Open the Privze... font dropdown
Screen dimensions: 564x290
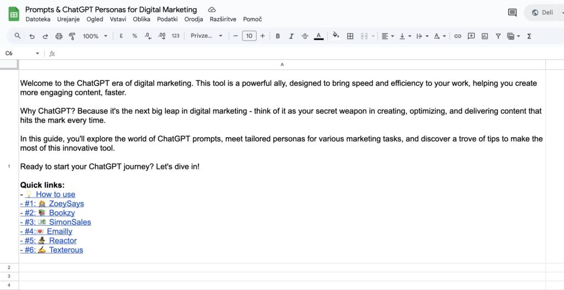207,36
